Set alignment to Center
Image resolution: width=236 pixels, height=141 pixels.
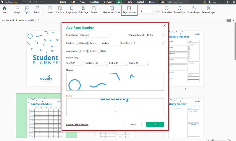[x=88, y=51]
